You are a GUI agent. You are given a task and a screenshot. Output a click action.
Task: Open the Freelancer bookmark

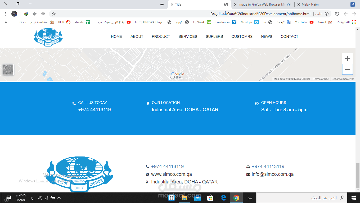pos(226,22)
